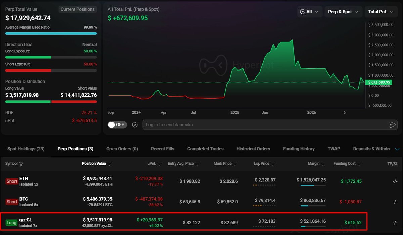Click the ROE -25.21 % value

[x=88, y=113]
